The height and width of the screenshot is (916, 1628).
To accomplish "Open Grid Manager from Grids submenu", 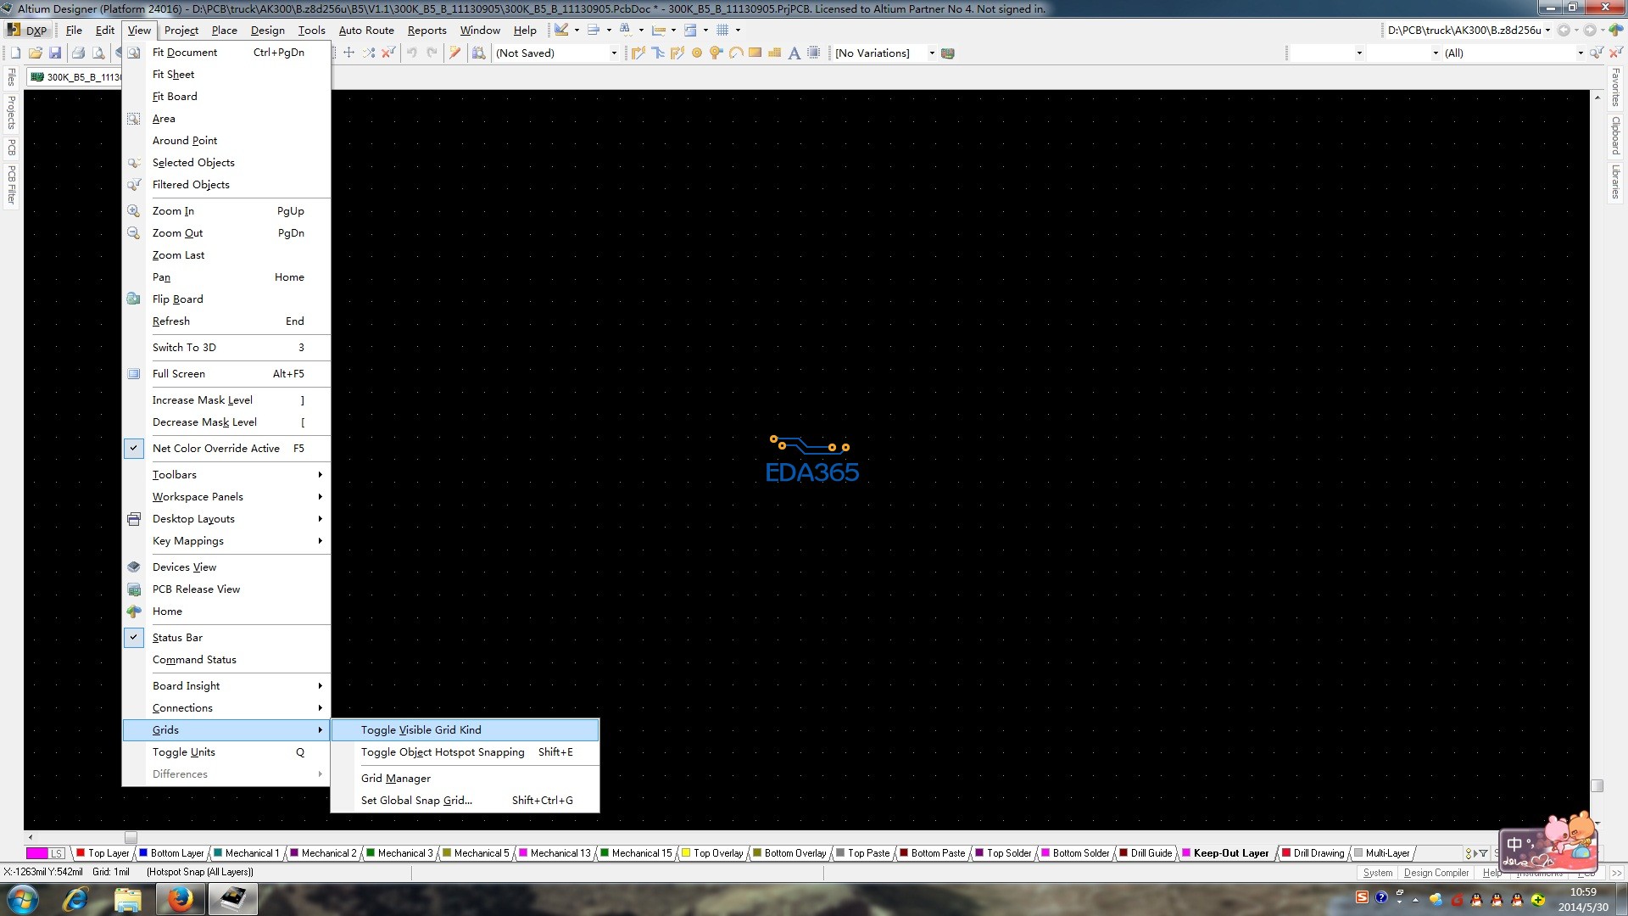I will [395, 778].
